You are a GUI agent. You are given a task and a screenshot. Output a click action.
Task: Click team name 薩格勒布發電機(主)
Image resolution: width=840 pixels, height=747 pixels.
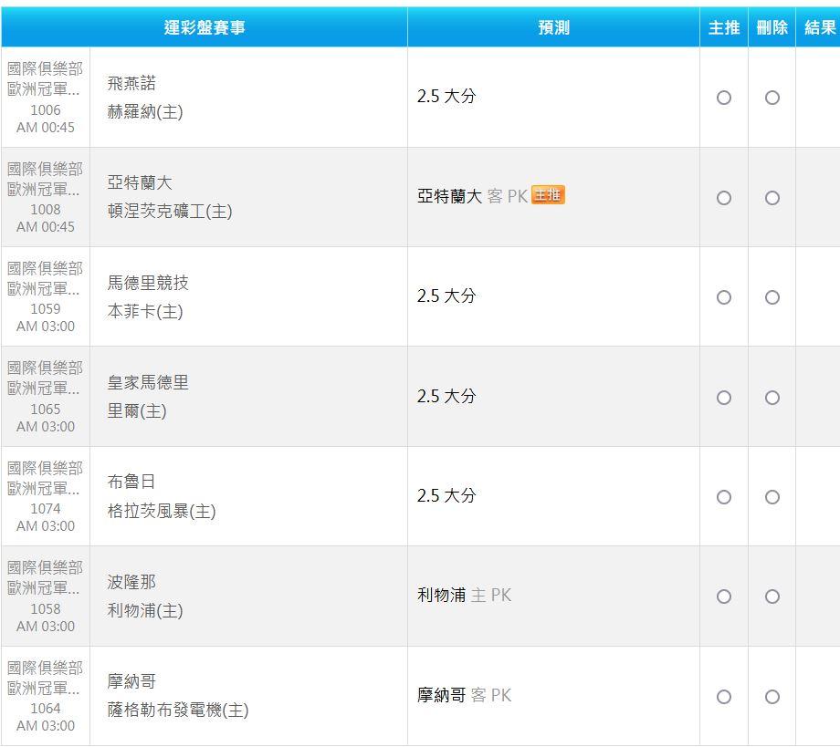tap(178, 711)
